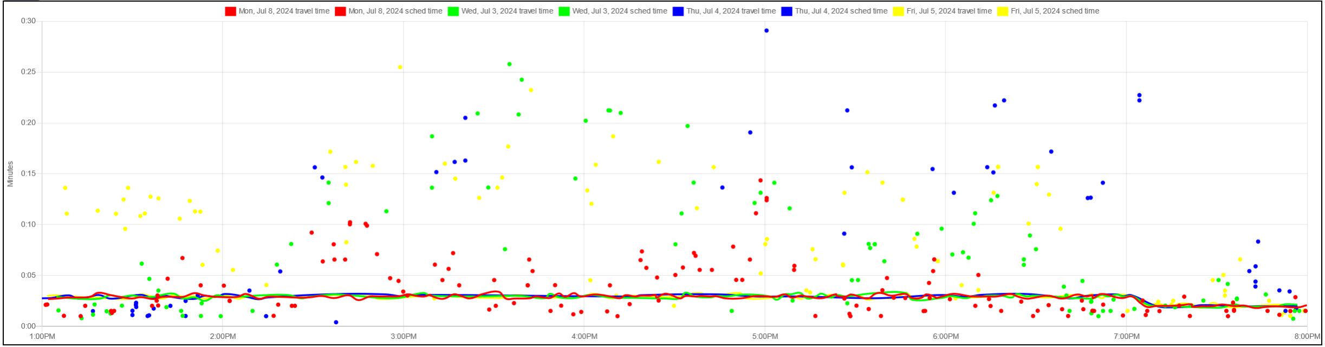Click the 5:00PM x-axis tick label
Screen dimensions: 1325x347
point(765,337)
